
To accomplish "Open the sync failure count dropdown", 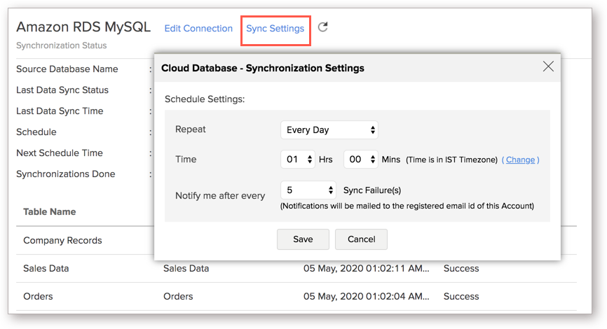I will [x=308, y=190].
